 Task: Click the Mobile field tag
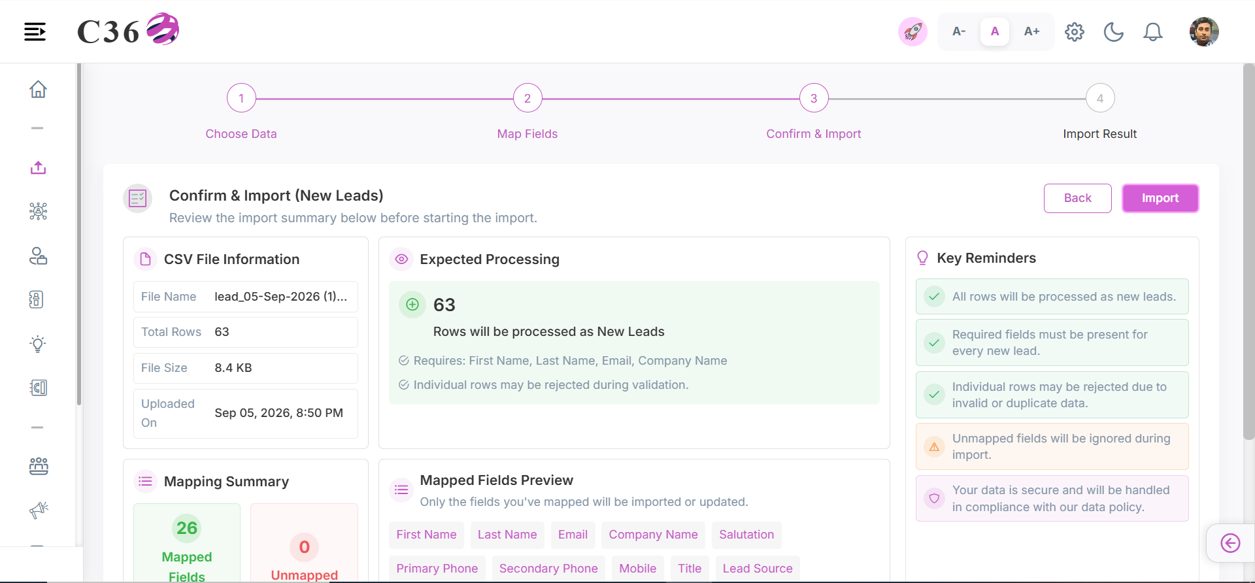point(638,569)
